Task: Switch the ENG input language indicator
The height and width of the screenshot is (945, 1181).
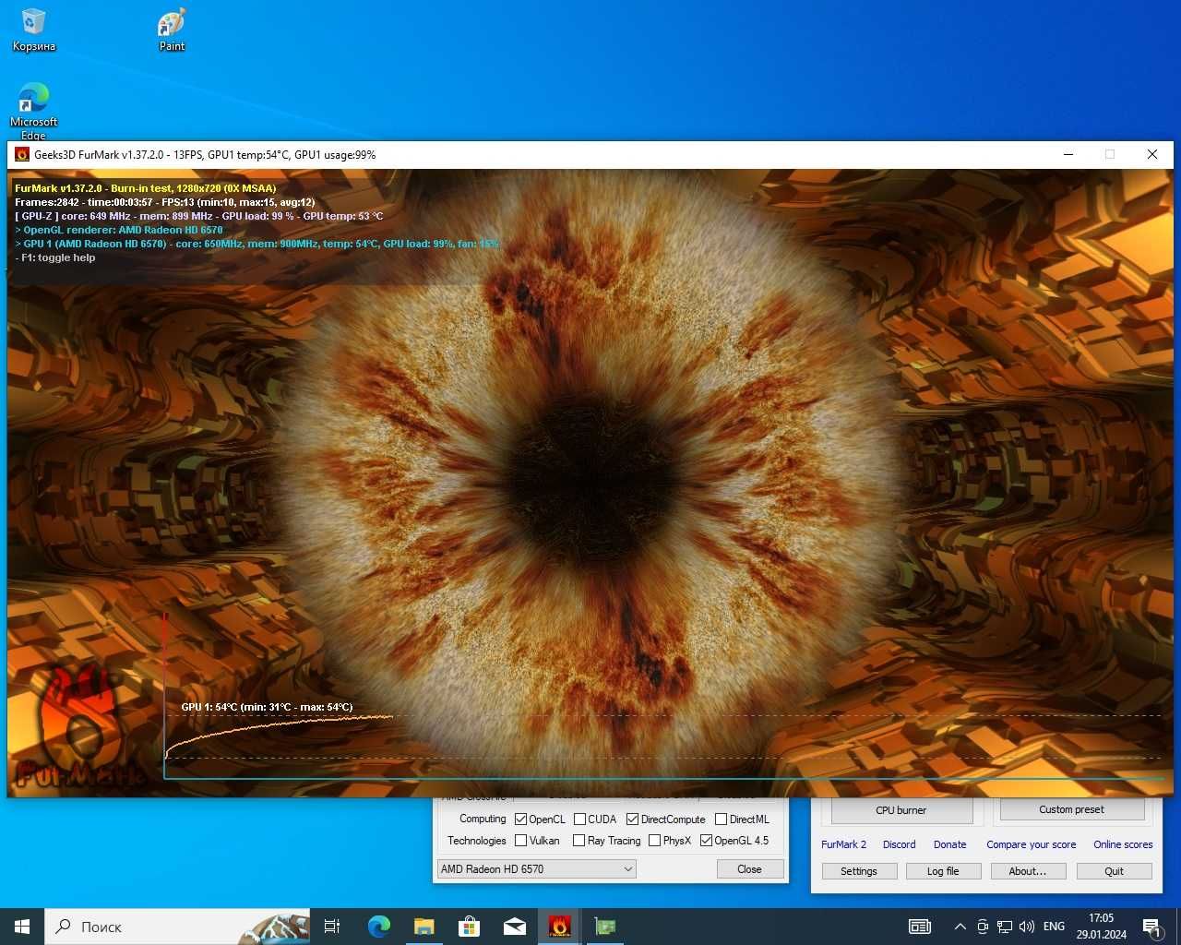Action: pyautogui.click(x=1054, y=927)
